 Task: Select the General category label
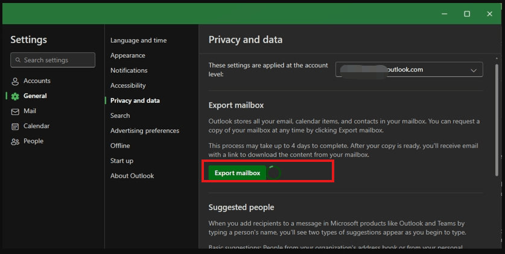click(35, 96)
